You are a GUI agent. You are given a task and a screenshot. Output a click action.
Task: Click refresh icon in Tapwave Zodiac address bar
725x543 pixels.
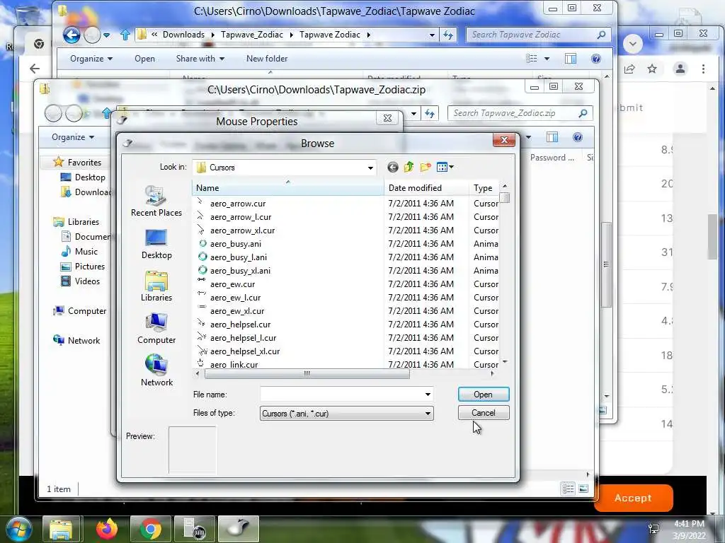point(448,35)
